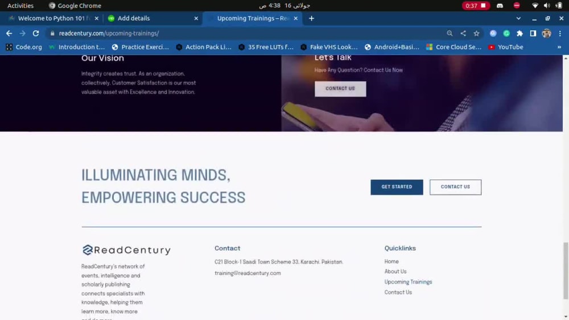The height and width of the screenshot is (320, 569).
Task: Share this page via share icon
Action: 463,34
